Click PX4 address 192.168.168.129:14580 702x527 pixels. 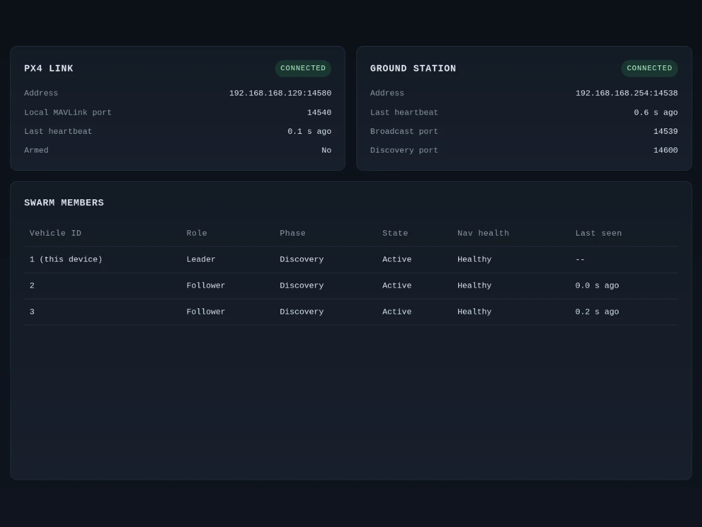click(280, 93)
